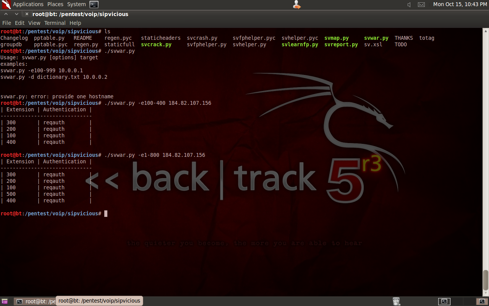
Task: Click the './svwar.py -e100-400 184.82.107.156' command
Action: click(x=158, y=103)
